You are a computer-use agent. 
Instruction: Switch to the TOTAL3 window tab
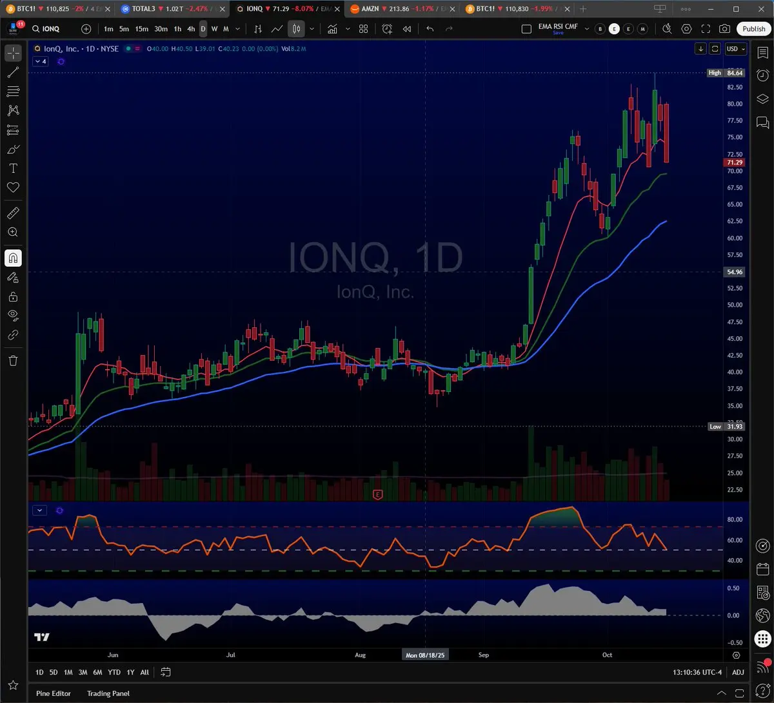(172, 9)
